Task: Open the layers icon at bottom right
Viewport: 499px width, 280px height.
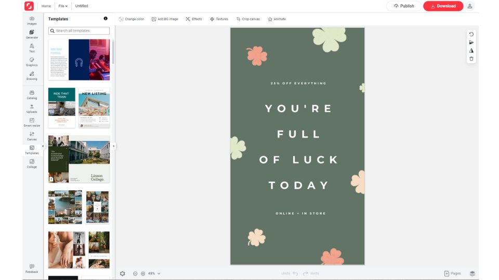Action: 472,273
